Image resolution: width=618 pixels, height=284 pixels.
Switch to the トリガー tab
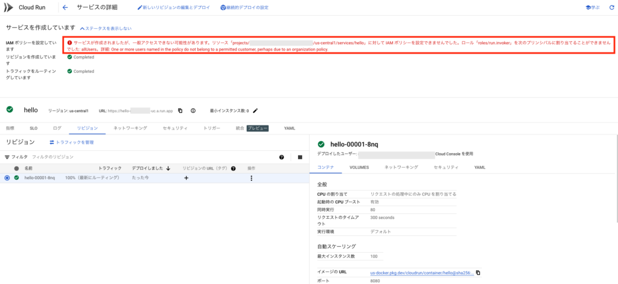[x=212, y=128]
